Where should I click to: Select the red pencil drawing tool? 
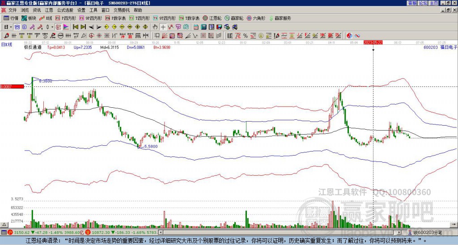(x=6, y=36)
